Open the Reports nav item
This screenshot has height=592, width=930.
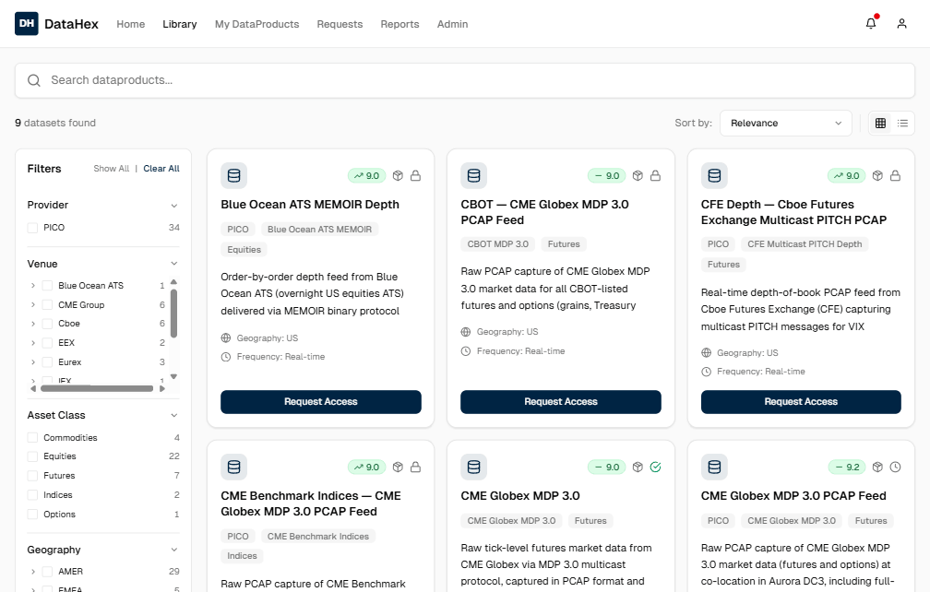(399, 24)
